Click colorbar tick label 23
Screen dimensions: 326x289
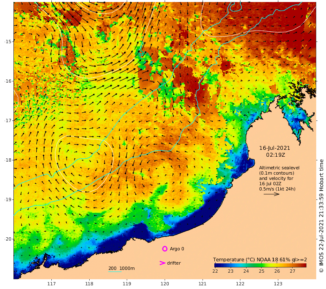[231, 271]
